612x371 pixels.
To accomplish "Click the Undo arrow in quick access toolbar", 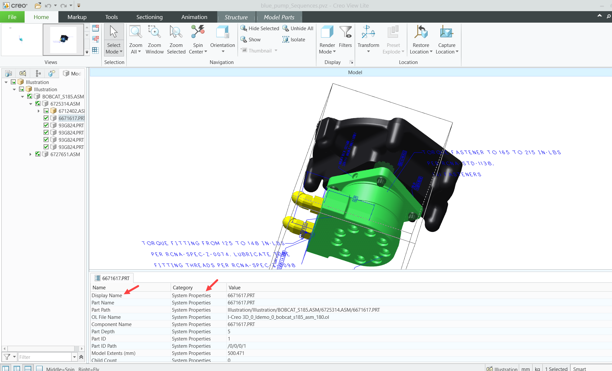I will point(48,6).
